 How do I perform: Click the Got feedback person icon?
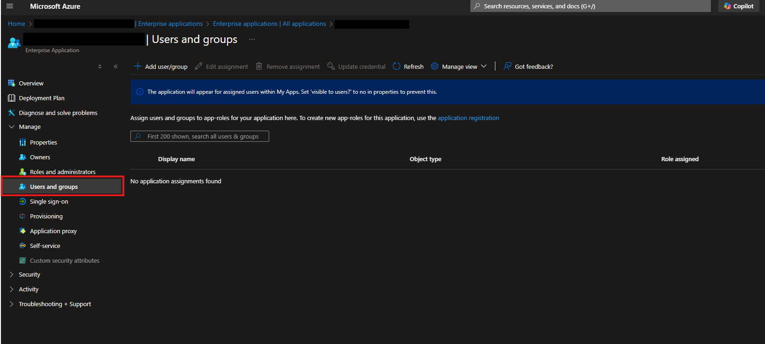pyautogui.click(x=507, y=66)
